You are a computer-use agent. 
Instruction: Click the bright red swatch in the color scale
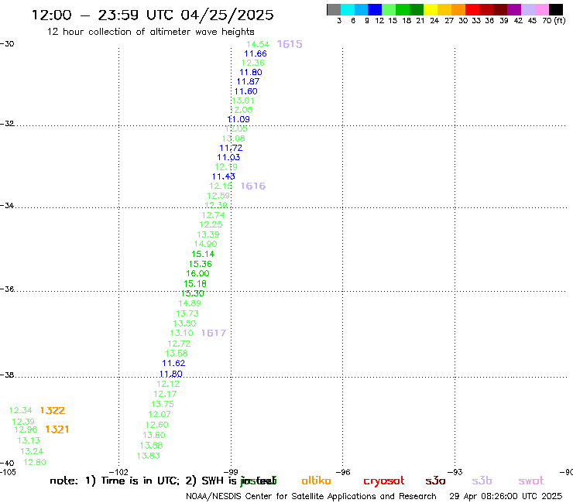[x=472, y=9]
